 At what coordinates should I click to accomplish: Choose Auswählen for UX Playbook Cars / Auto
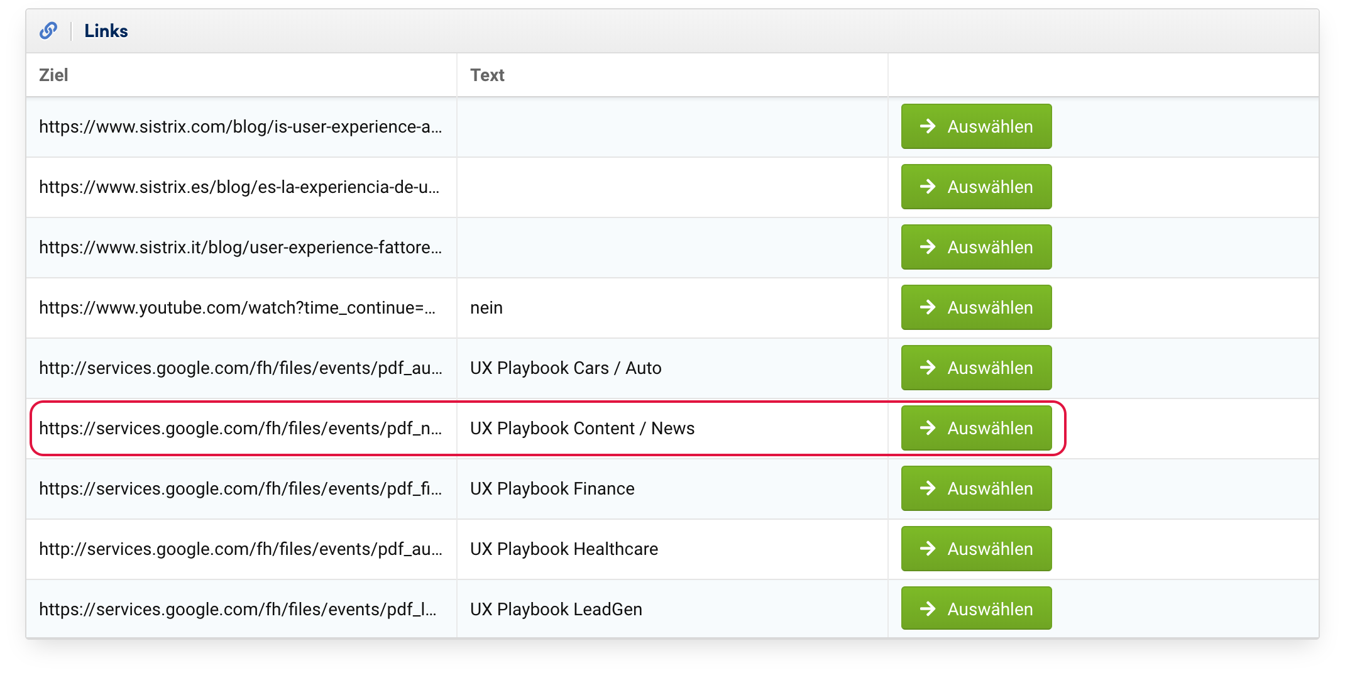(x=975, y=368)
